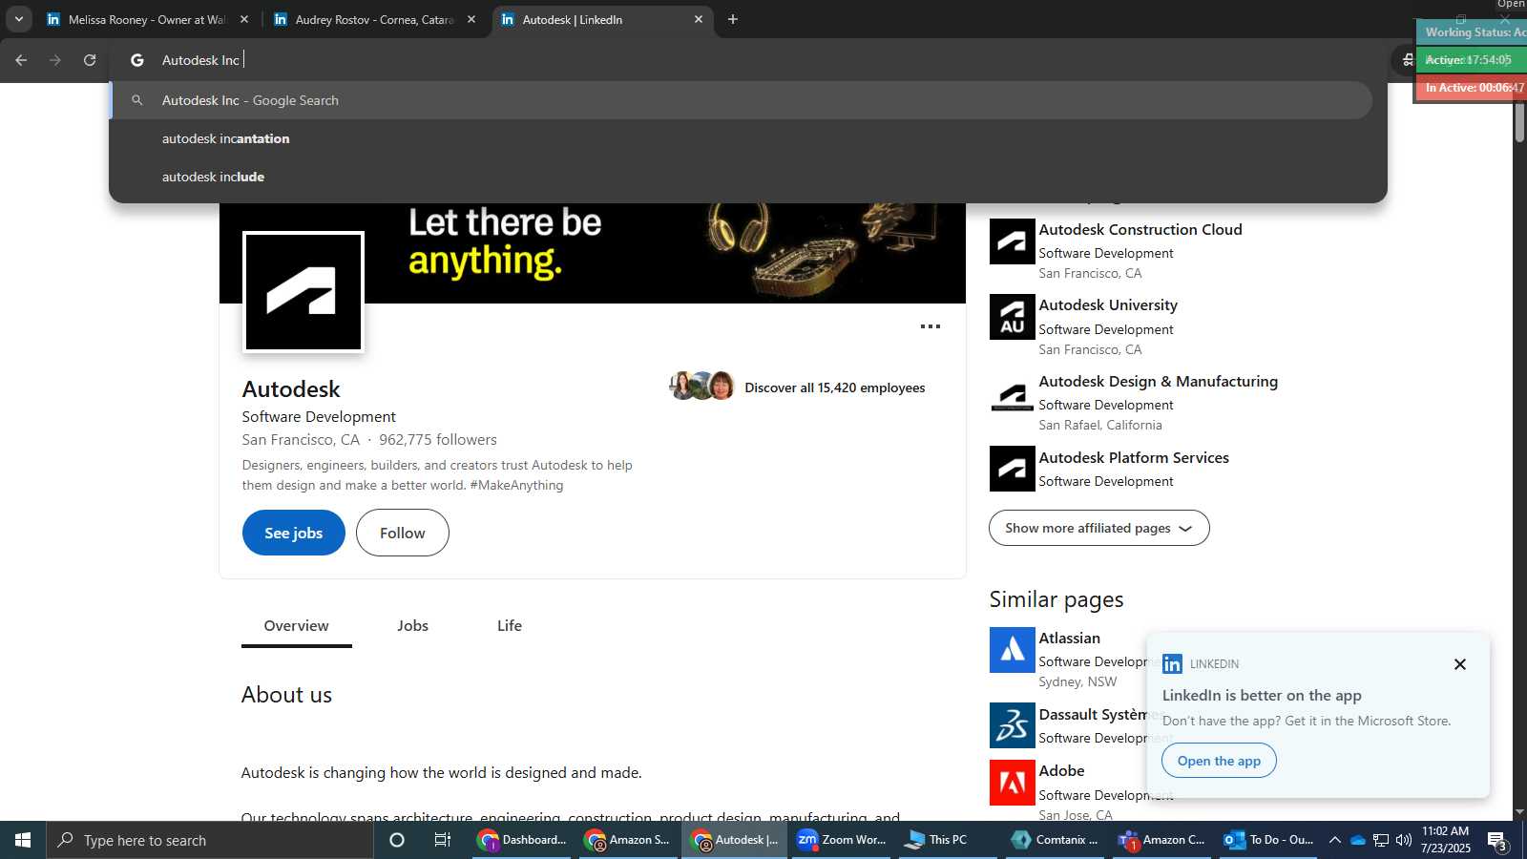
Task: Click the LinkedIn icon in the popup
Action: (1173, 663)
